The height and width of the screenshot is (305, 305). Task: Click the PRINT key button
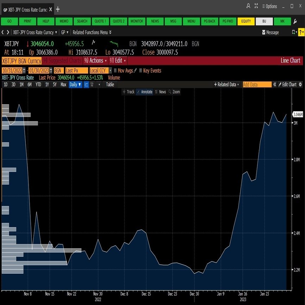[27, 21]
